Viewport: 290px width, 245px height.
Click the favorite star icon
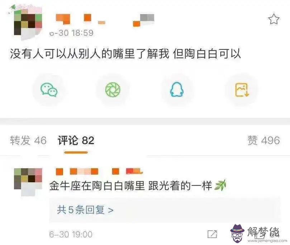coord(274,19)
